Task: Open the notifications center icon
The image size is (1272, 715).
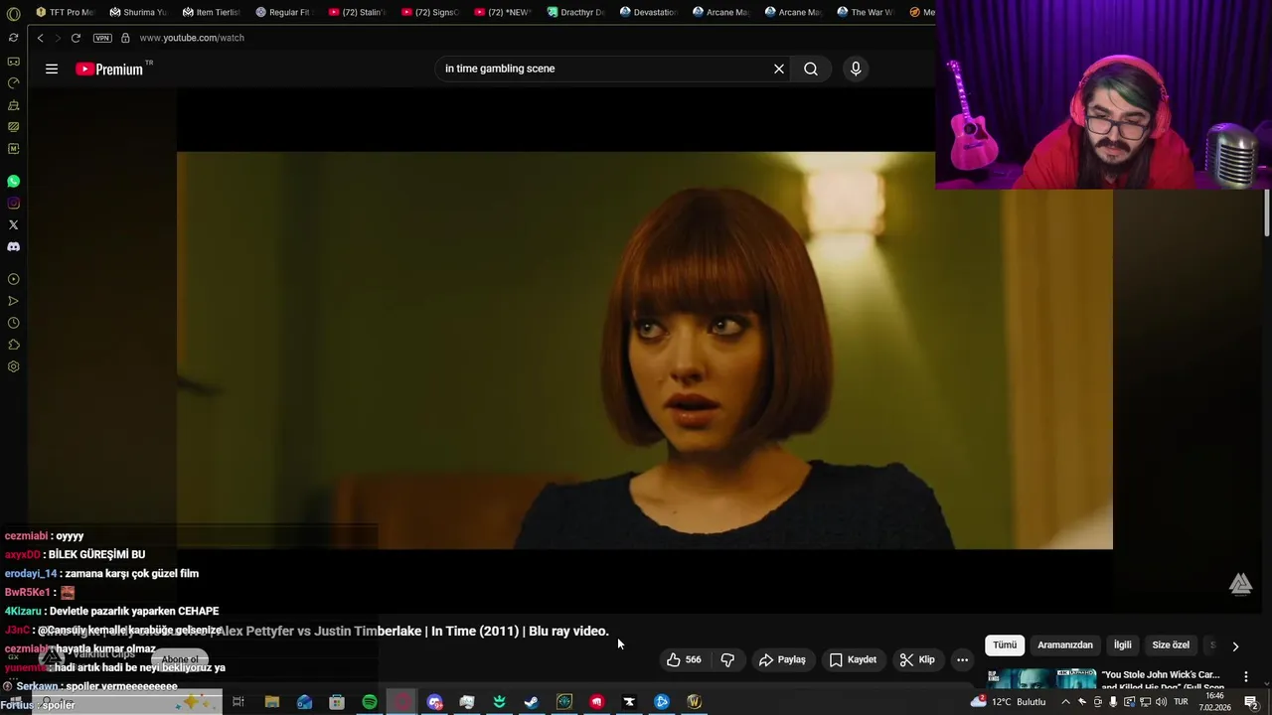Action: pos(1252,702)
